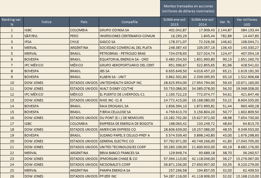Select 'FIBRIA CELULOSE SA' cell
The height and width of the screenshot is (178, 261).
(129, 112)
